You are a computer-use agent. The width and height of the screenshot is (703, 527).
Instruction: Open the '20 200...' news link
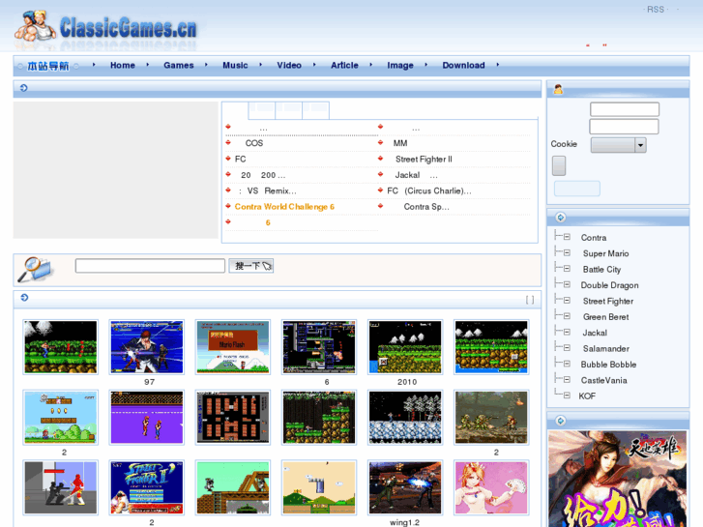263,175
